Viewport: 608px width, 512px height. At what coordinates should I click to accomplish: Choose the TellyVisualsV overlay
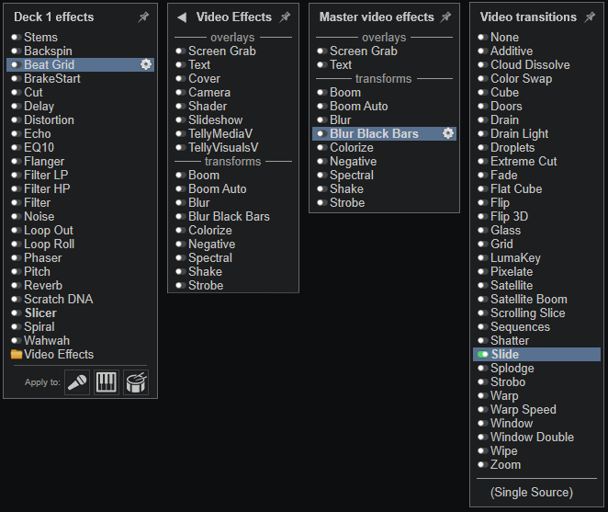(223, 147)
